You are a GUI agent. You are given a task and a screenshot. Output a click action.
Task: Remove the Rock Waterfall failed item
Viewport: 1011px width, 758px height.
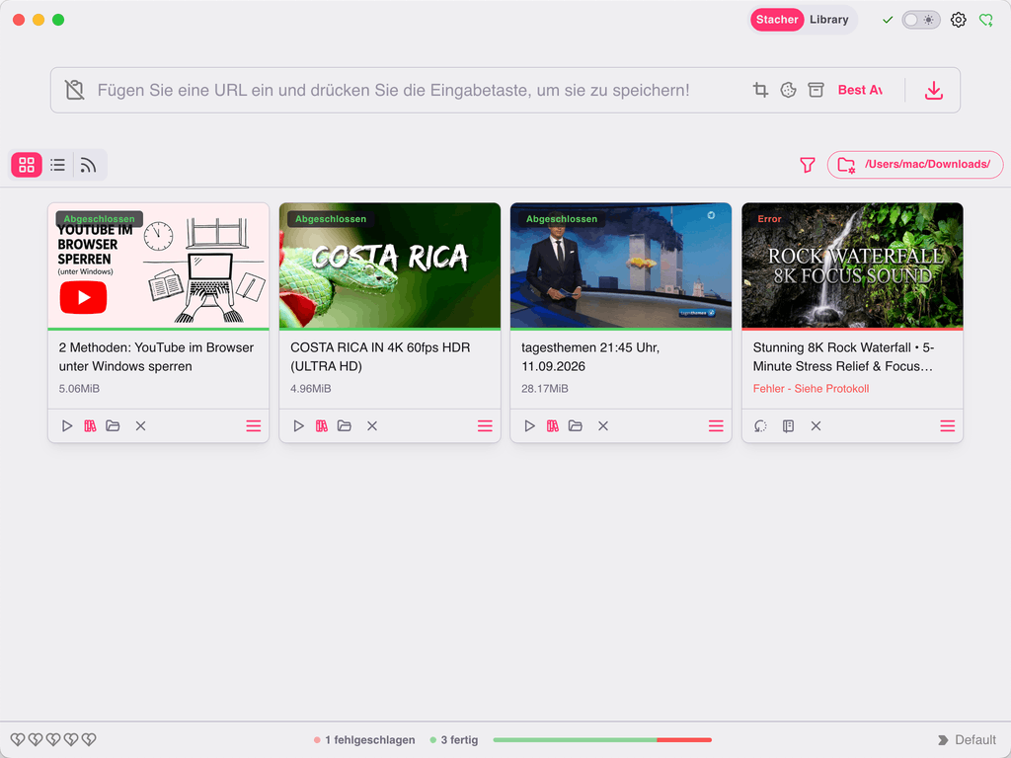click(816, 426)
